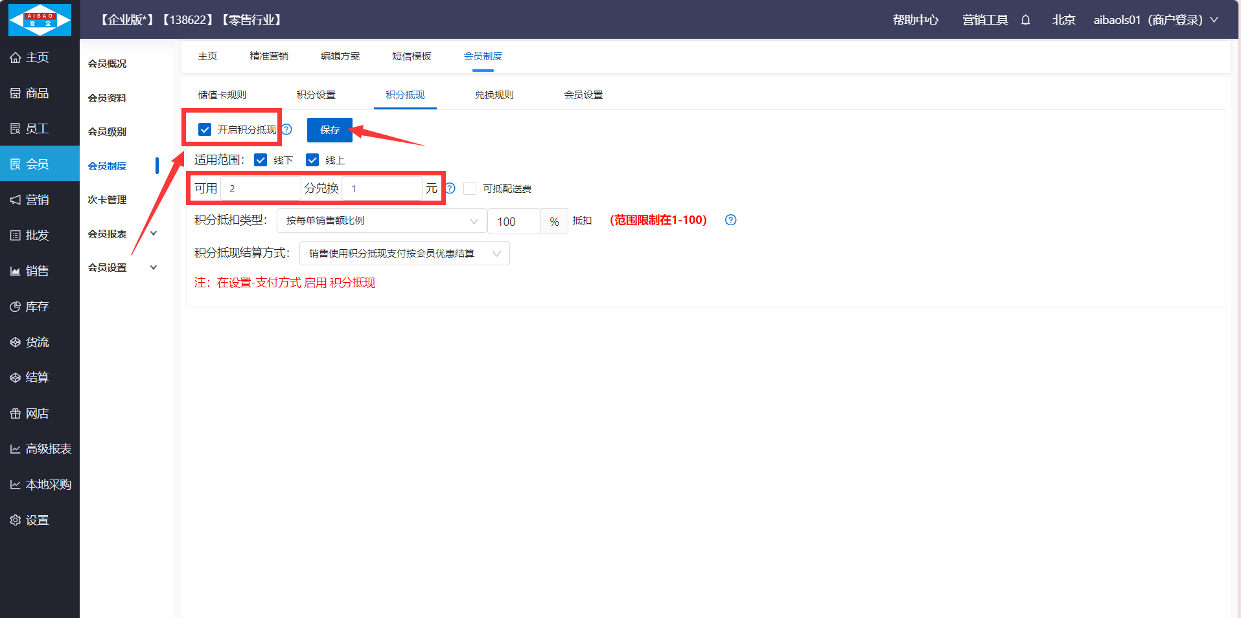Enable the 可抵配送费 checkbox
This screenshot has width=1241, height=618.
[470, 188]
